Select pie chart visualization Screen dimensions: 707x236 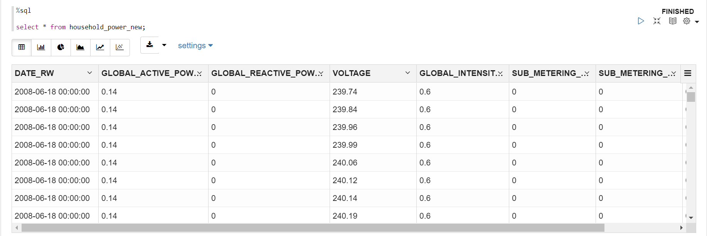pyautogui.click(x=61, y=47)
